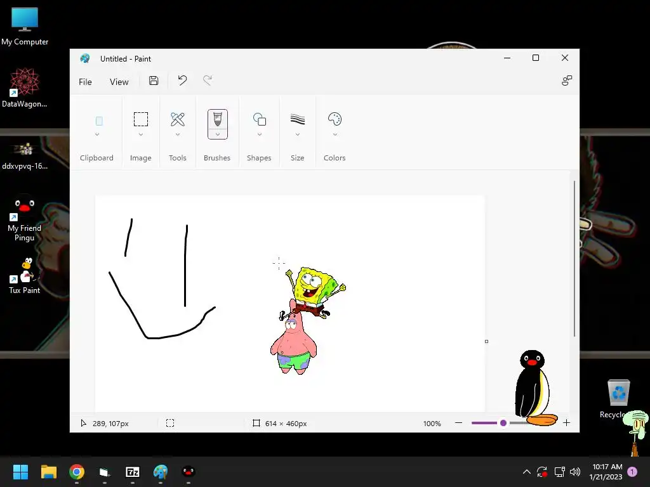Image resolution: width=650 pixels, height=487 pixels.
Task: Click the Size line thickness icon
Action: coord(297,119)
